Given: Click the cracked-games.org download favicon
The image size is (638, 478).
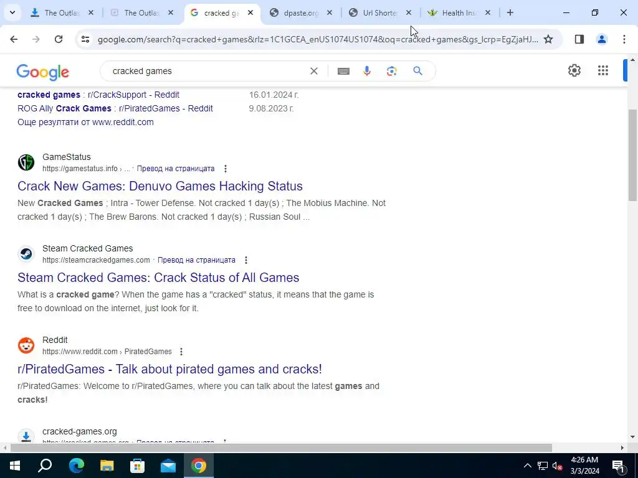Looking at the screenshot, I should (x=26, y=436).
